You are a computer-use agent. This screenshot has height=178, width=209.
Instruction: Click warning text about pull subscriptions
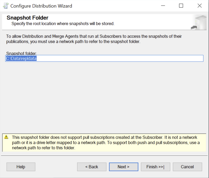[106, 143]
